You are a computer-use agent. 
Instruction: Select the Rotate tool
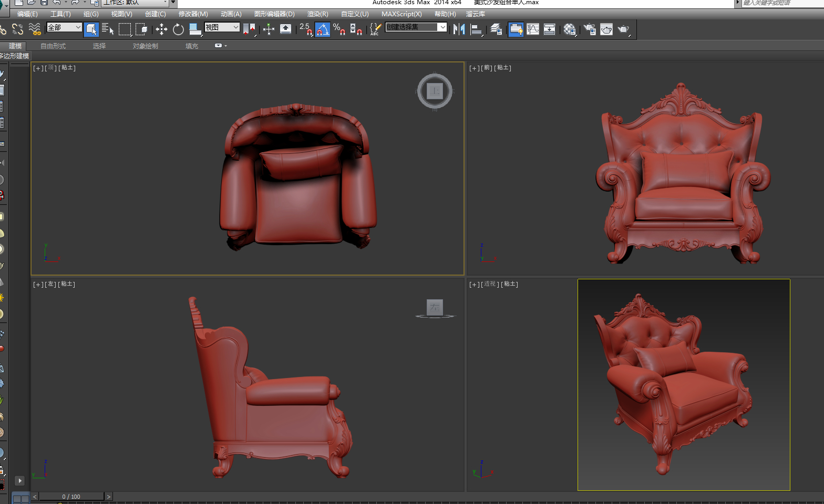(x=178, y=29)
